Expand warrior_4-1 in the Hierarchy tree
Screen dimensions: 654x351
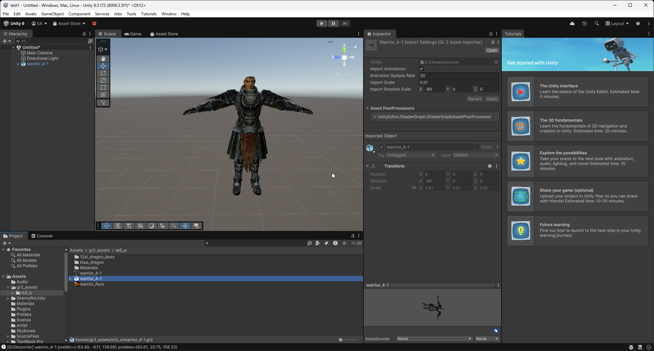click(x=18, y=64)
